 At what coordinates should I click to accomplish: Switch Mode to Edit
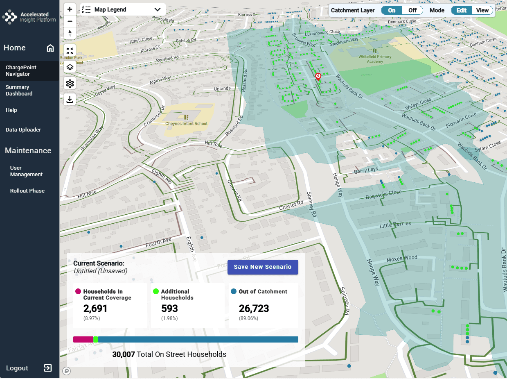462,10
